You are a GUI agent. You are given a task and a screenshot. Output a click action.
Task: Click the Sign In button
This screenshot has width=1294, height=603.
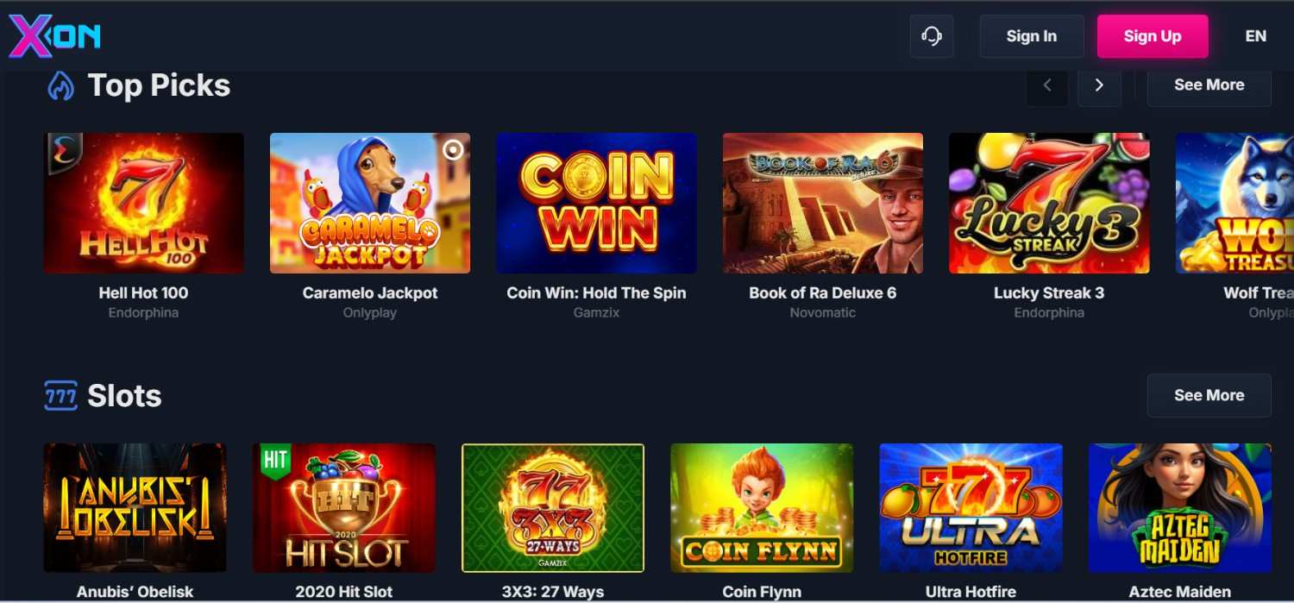1032,36
